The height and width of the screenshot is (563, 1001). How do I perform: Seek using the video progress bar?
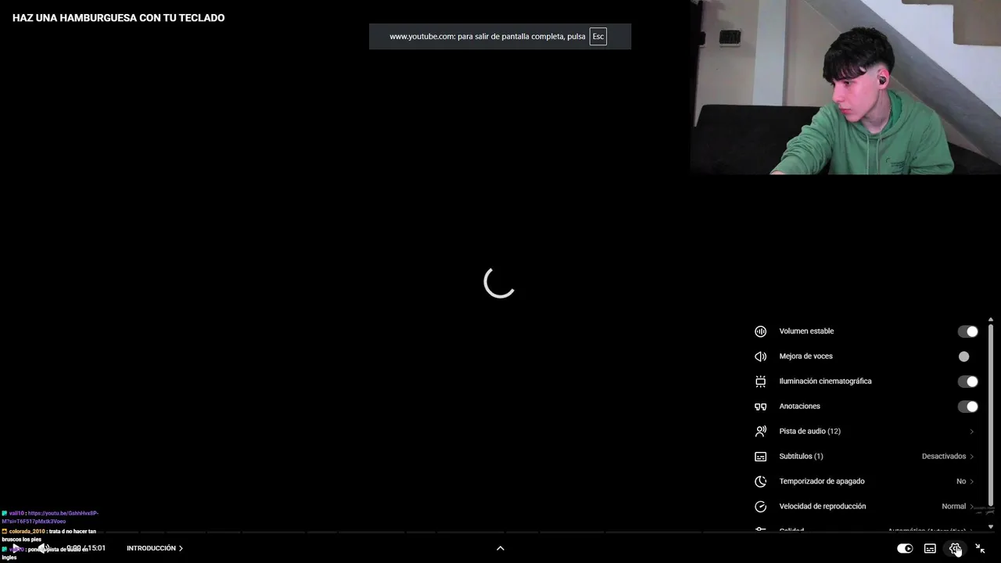500,533
